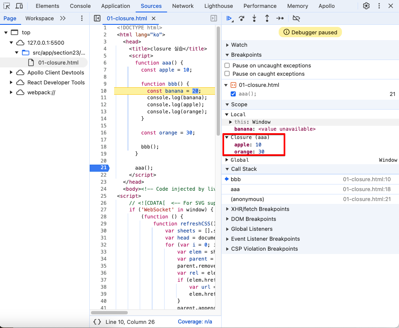Expand the this: Window object
Image resolution: width=399 pixels, height=328 pixels.
point(231,122)
